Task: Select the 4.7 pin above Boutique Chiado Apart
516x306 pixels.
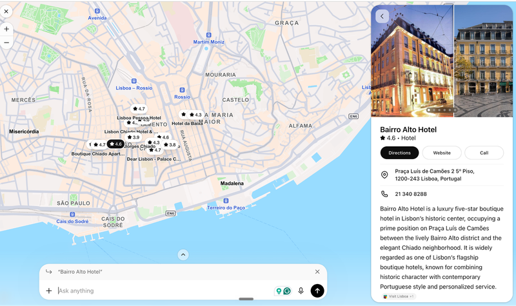Action: (99, 144)
